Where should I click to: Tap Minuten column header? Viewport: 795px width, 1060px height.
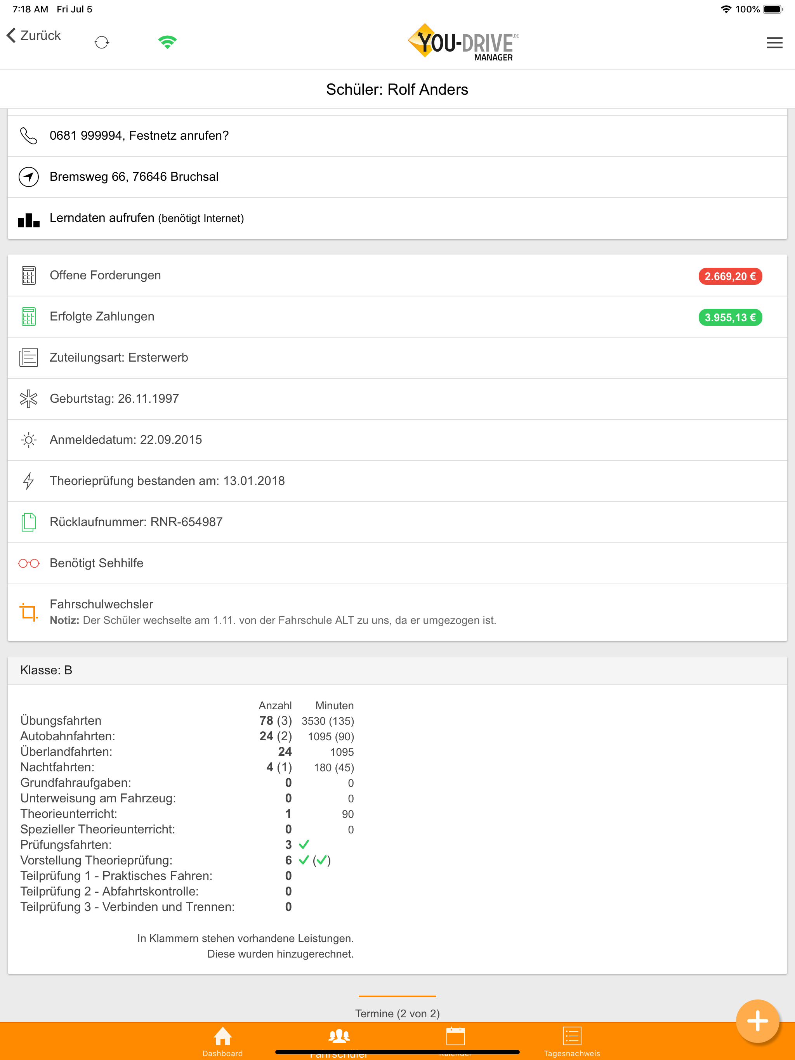(334, 705)
